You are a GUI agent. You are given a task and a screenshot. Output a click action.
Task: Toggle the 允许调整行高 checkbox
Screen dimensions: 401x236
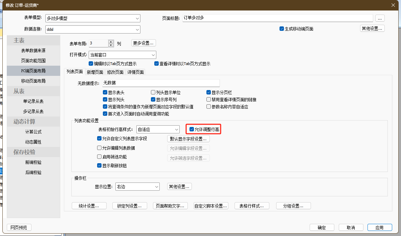(192, 129)
